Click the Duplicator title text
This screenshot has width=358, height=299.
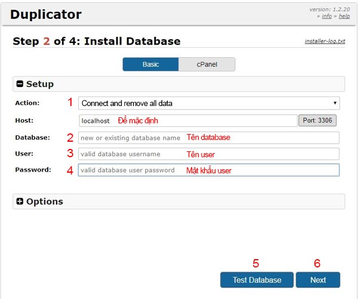(x=46, y=14)
